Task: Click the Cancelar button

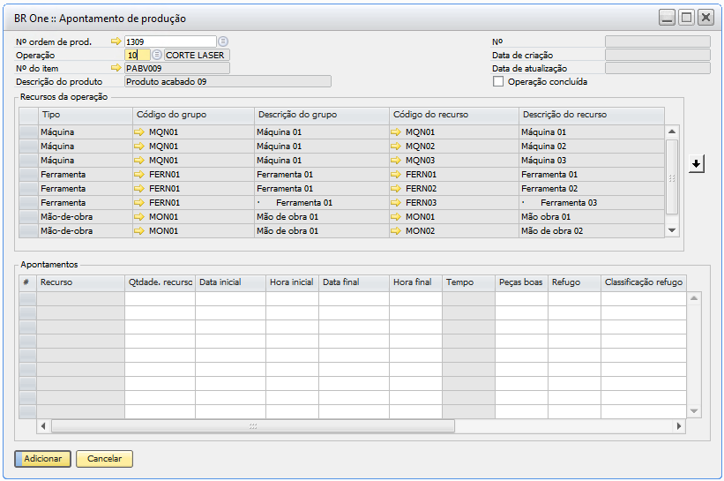Action: (104, 459)
